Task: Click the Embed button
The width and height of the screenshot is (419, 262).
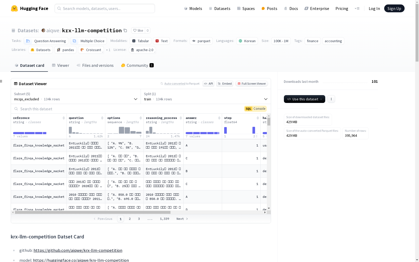Action: (225, 84)
